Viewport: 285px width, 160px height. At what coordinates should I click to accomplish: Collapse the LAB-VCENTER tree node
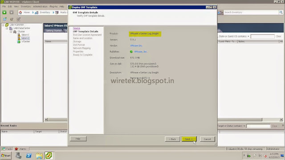(x=3, y=25)
